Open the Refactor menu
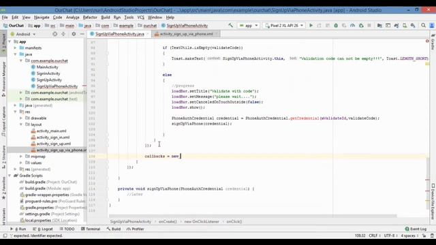The image size is (436, 245). (90, 17)
